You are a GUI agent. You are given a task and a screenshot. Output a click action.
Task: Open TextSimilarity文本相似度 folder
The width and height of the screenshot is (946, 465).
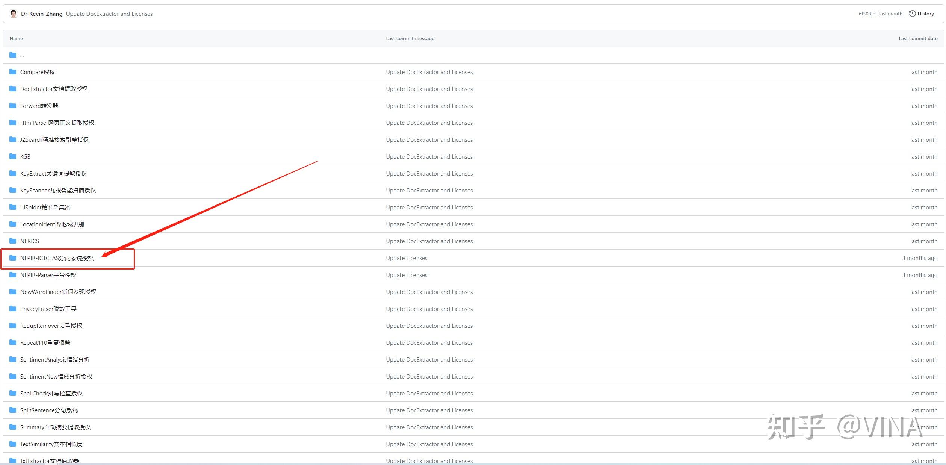[x=51, y=444]
